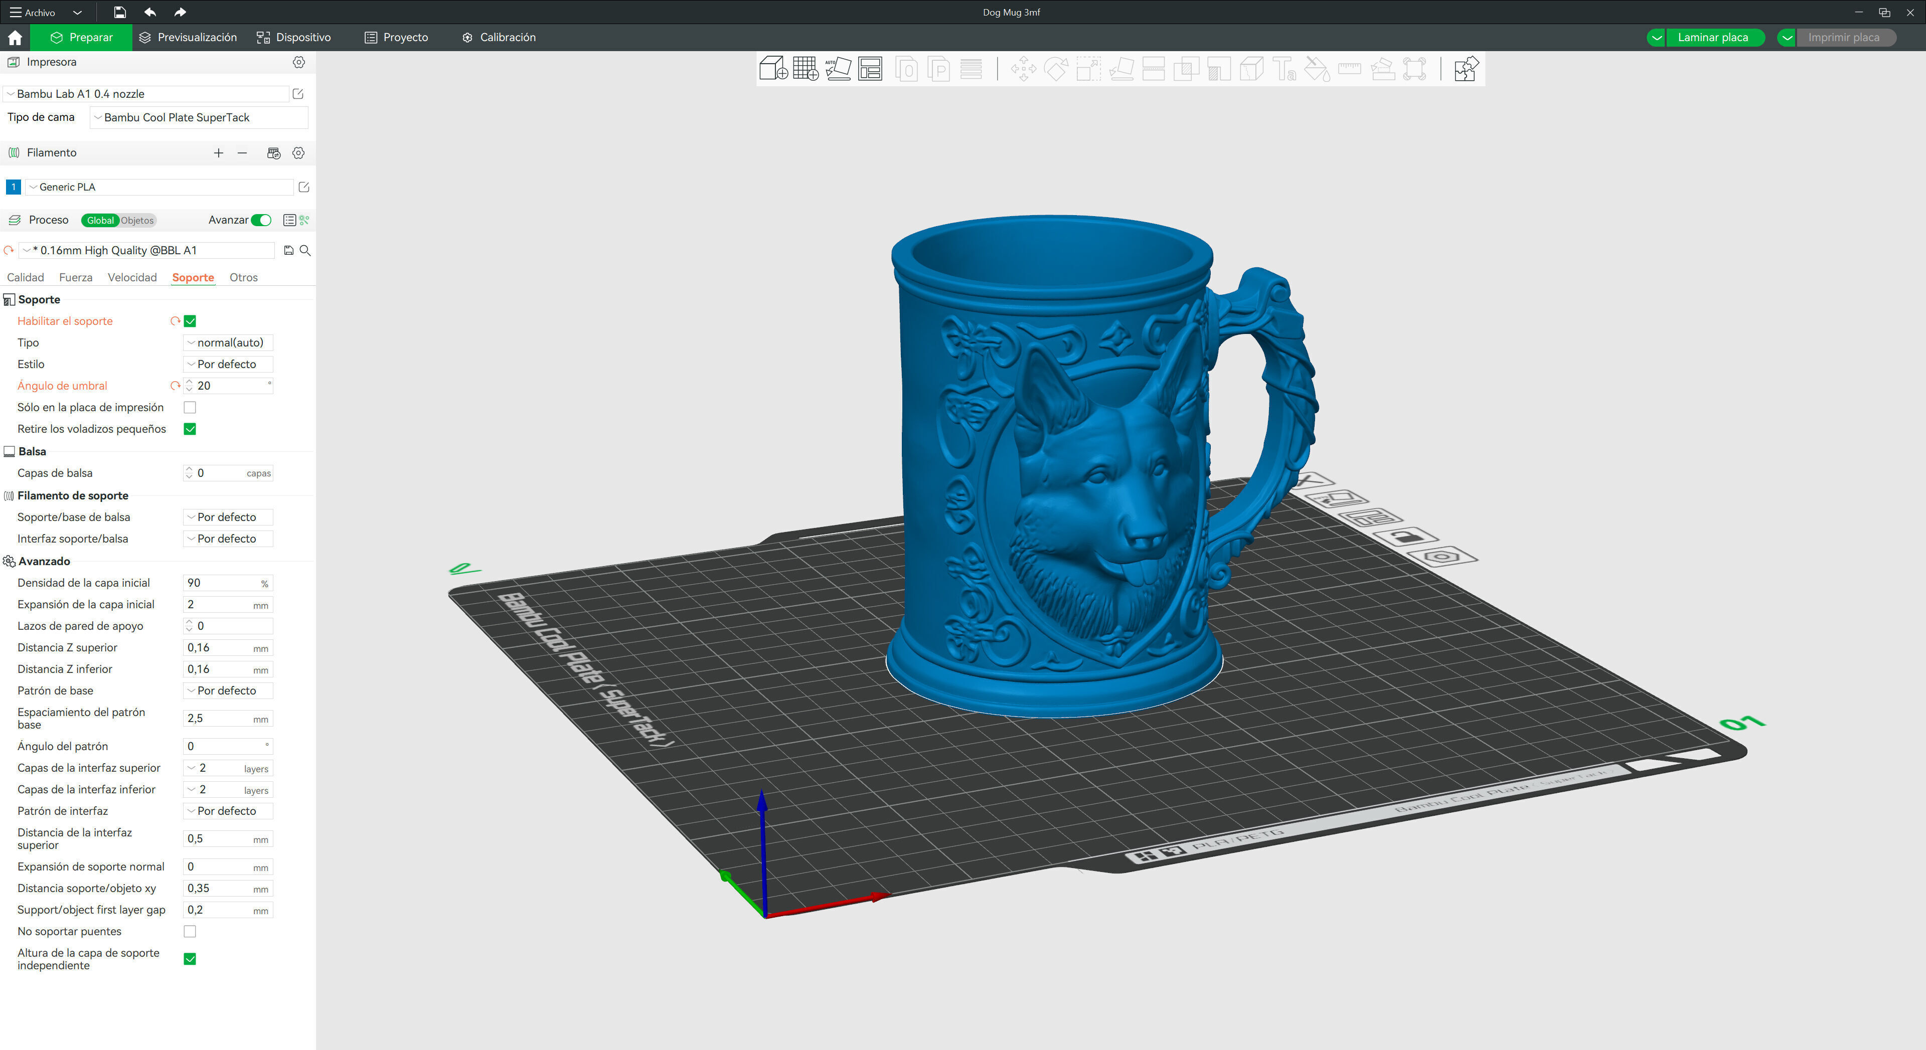Switch to the Calibración tab
The image size is (1926, 1050).
(x=499, y=38)
